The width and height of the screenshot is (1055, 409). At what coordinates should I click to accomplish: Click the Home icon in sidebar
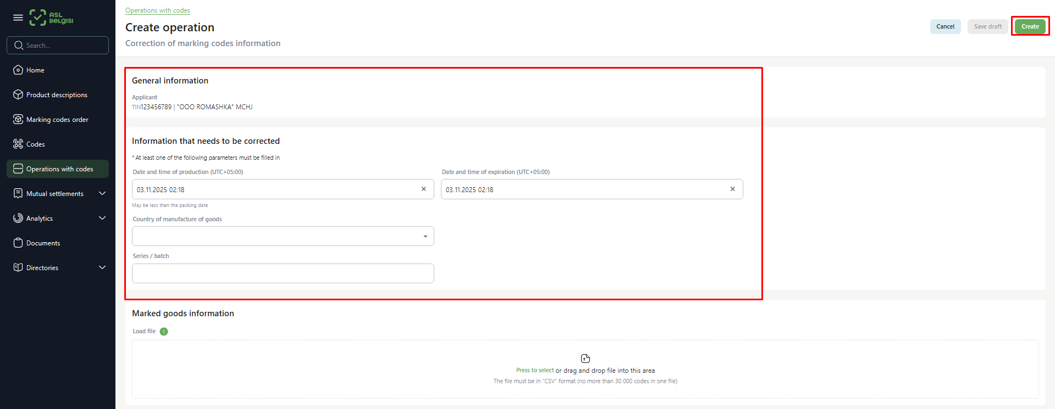[x=18, y=70]
